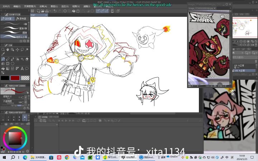Select the Airbrush tool
The height and width of the screenshot is (161, 258).
click(x=18, y=59)
